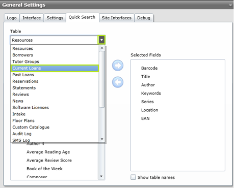Screen dimensions: 234x188
Task: Collapse the Table dropdown arrow
Action: [x=101, y=40]
